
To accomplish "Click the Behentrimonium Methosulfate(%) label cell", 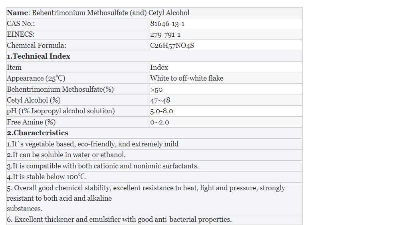I will (x=60, y=89).
